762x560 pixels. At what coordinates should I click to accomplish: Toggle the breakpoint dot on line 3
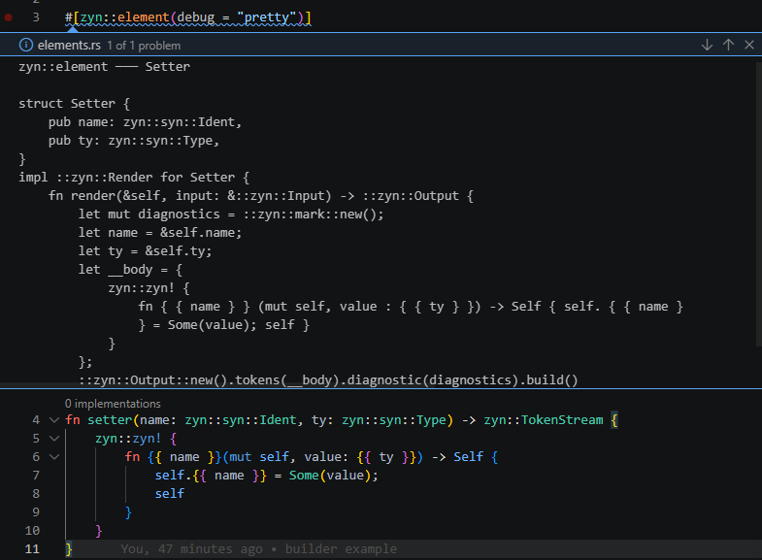click(x=9, y=17)
